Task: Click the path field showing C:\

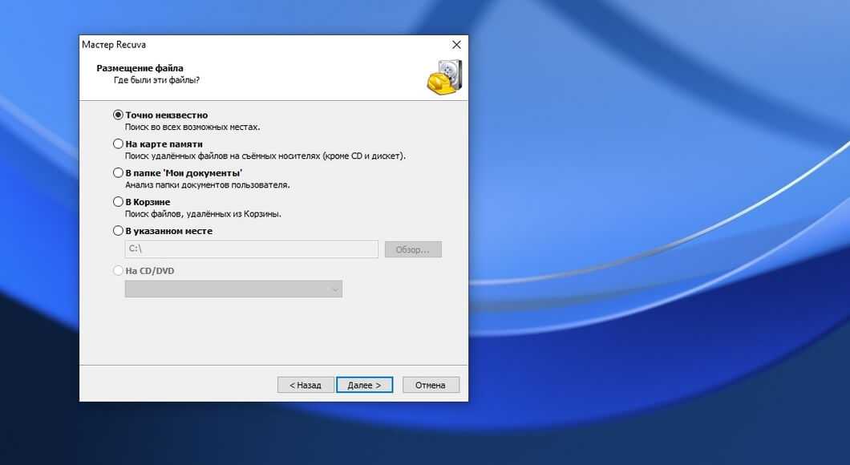Action: 251,249
